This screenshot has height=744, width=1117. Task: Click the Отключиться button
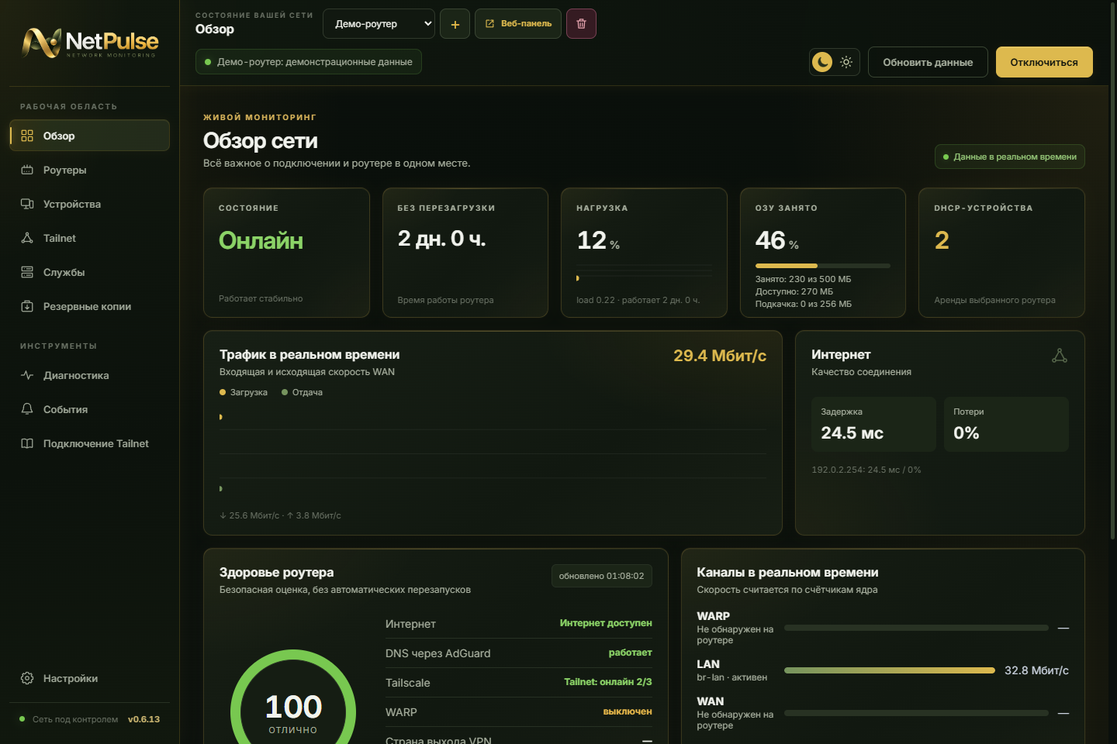[x=1044, y=62]
